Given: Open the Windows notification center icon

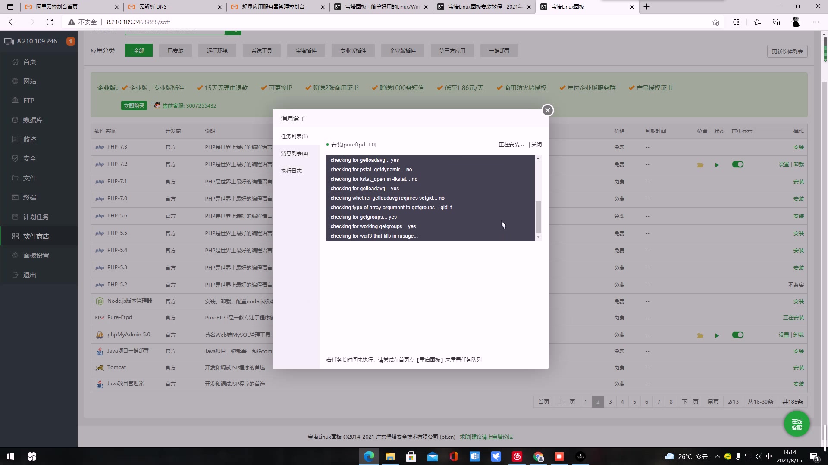Looking at the screenshot, I should 815,457.
